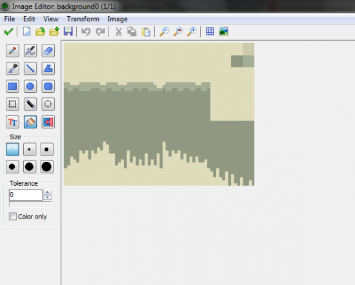Viewport: 355px width, 285px height.
Task: Open an image file
Action: (x=40, y=32)
